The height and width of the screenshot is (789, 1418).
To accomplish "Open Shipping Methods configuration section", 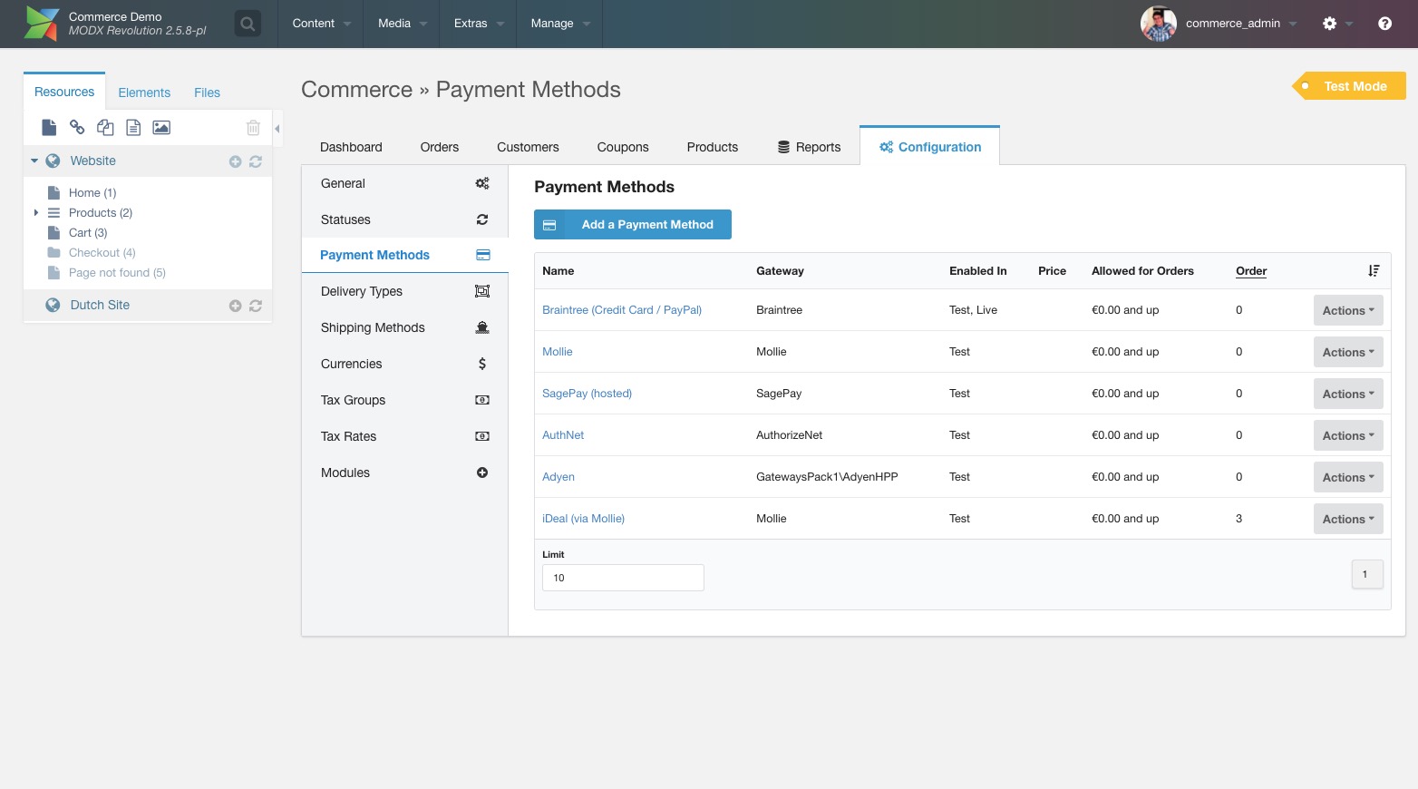I will point(405,327).
